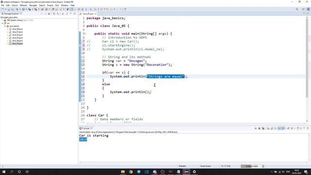Click Windows Start button on taskbar
Viewport: 311px width, 175px height.
point(4,172)
